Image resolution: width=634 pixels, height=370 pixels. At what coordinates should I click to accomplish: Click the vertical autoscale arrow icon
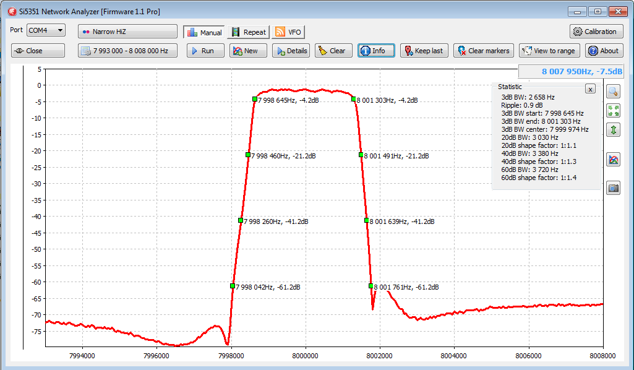614,130
